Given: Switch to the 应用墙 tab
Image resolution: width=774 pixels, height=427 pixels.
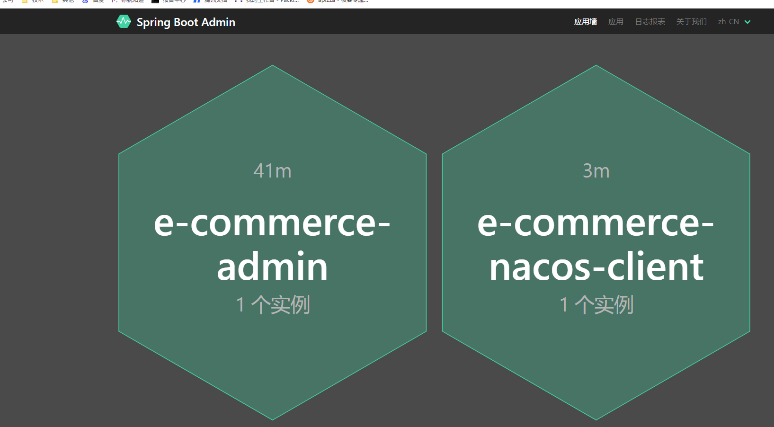Looking at the screenshot, I should tap(586, 22).
